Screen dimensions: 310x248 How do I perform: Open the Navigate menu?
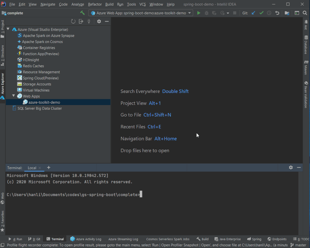point(48,4)
